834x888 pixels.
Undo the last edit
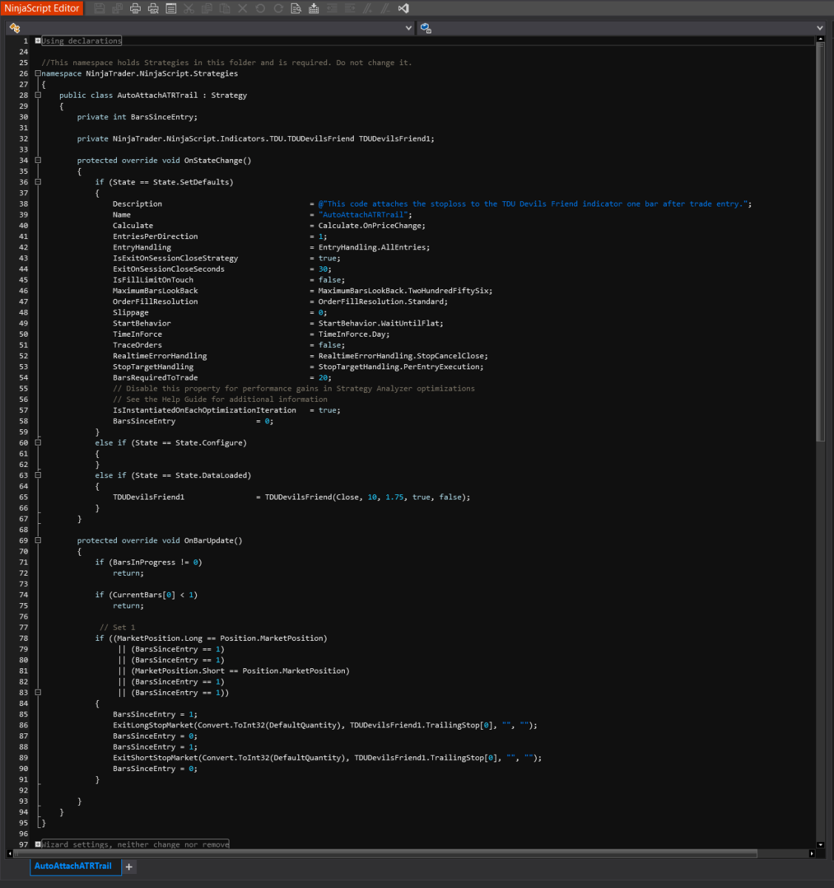pyautogui.click(x=260, y=8)
